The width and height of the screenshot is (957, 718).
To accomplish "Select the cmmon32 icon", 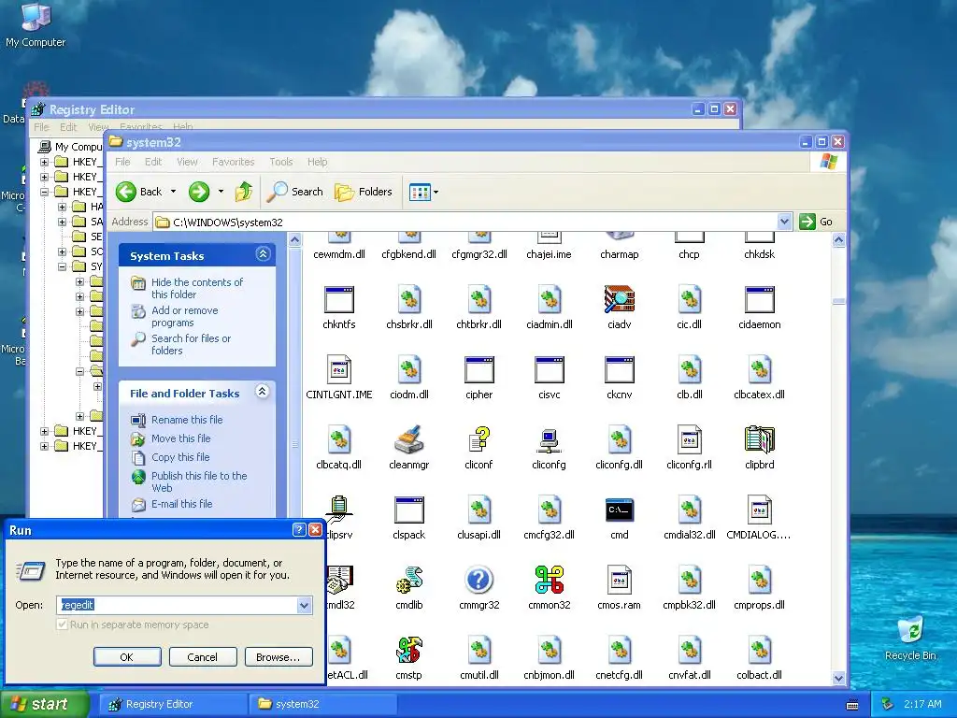I will 549,580.
